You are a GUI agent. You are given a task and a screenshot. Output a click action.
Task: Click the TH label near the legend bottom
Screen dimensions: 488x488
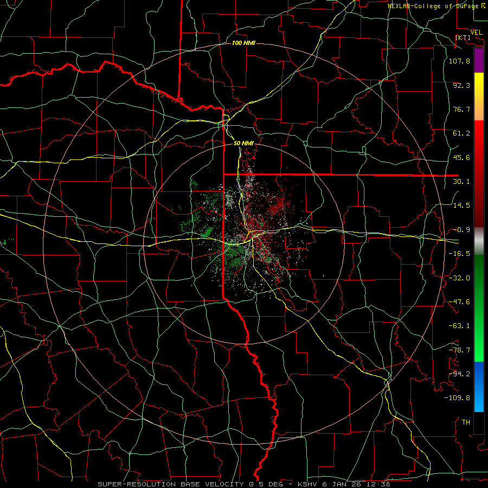(466, 422)
